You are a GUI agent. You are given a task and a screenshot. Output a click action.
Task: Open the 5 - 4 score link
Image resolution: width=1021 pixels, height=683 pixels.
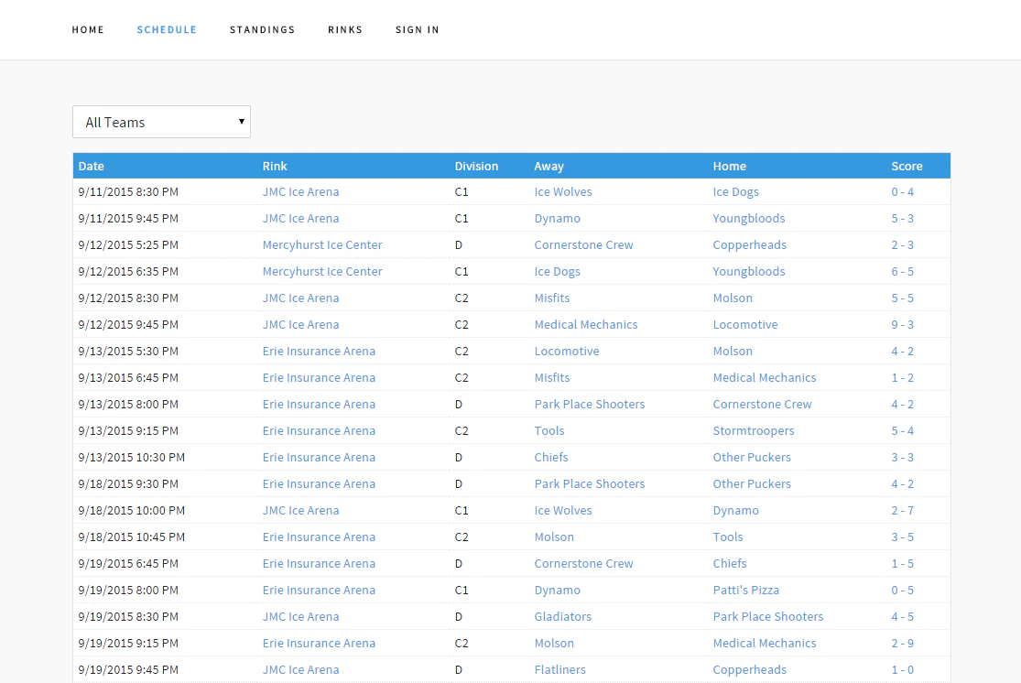(903, 430)
